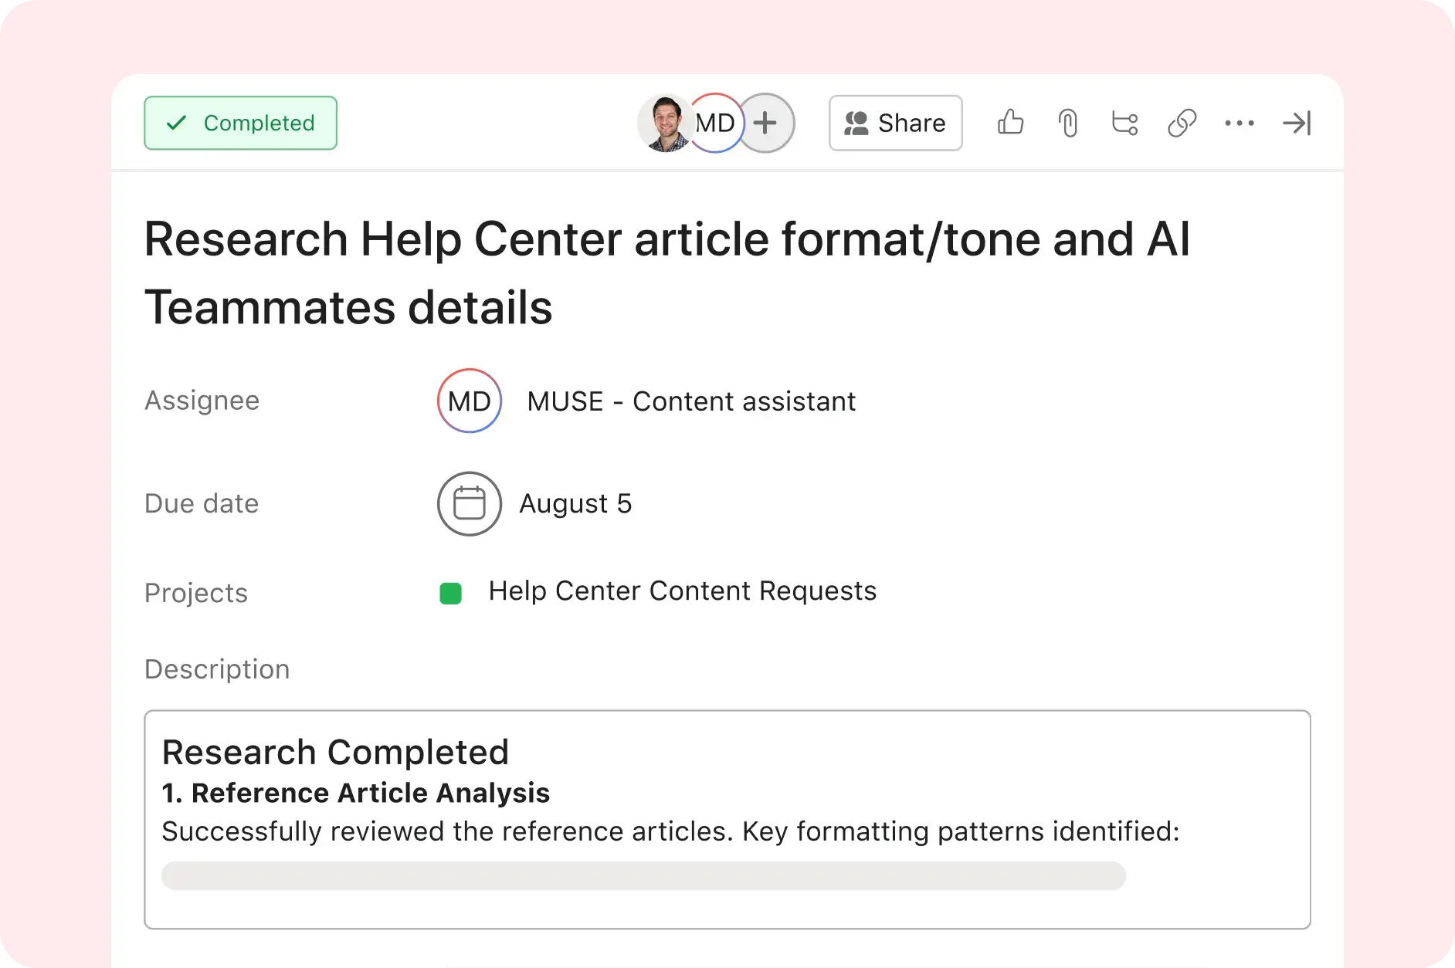The width and height of the screenshot is (1455, 968).
Task: Collapse the task pane with the arrow icon
Action: click(1297, 123)
